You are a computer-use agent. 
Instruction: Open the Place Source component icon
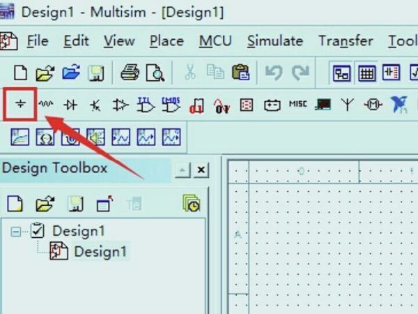(20, 104)
